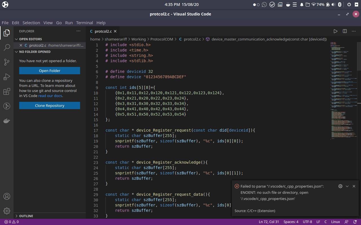Expand the notification details chevron

[x=347, y=186]
